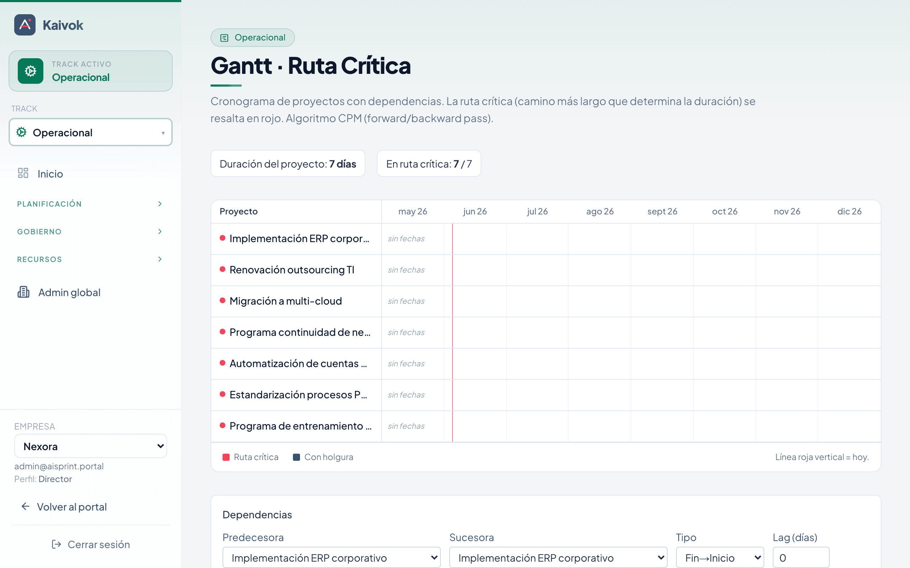Viewport: 910px width, 568px height.
Task: Click the Duración del proyecto: 7 días card
Action: (x=288, y=164)
